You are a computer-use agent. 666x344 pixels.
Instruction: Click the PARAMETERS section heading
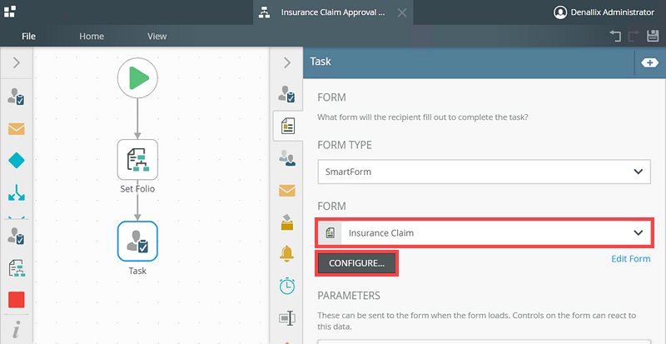coord(349,295)
